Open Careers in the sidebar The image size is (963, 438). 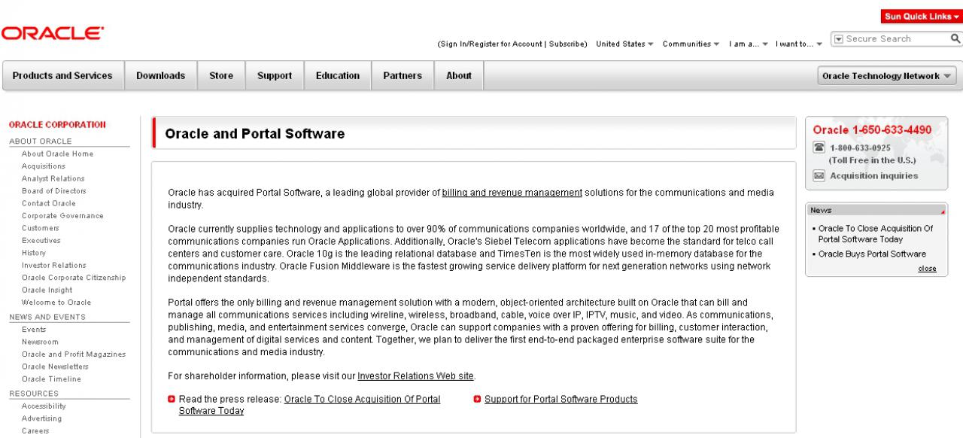click(35, 430)
